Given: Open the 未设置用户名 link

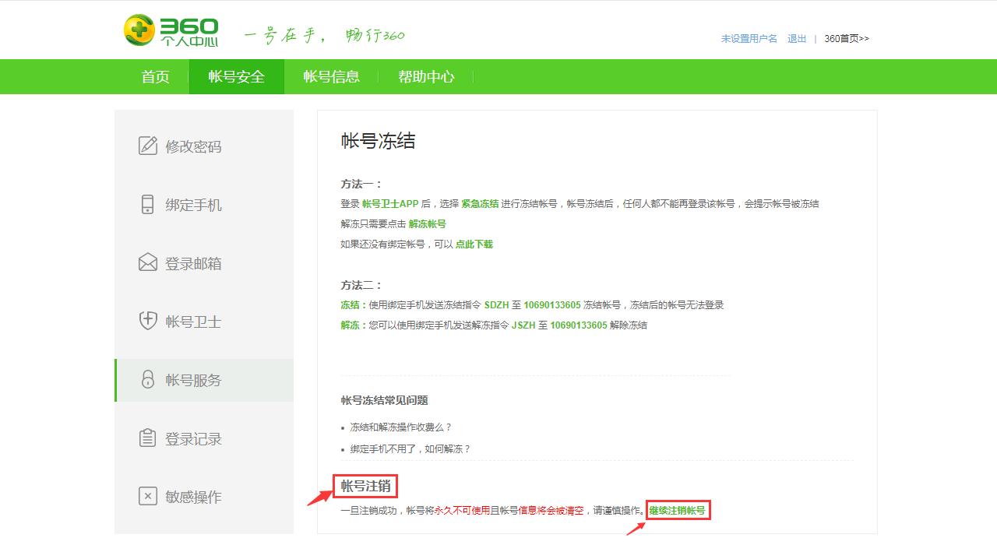Looking at the screenshot, I should [748, 39].
